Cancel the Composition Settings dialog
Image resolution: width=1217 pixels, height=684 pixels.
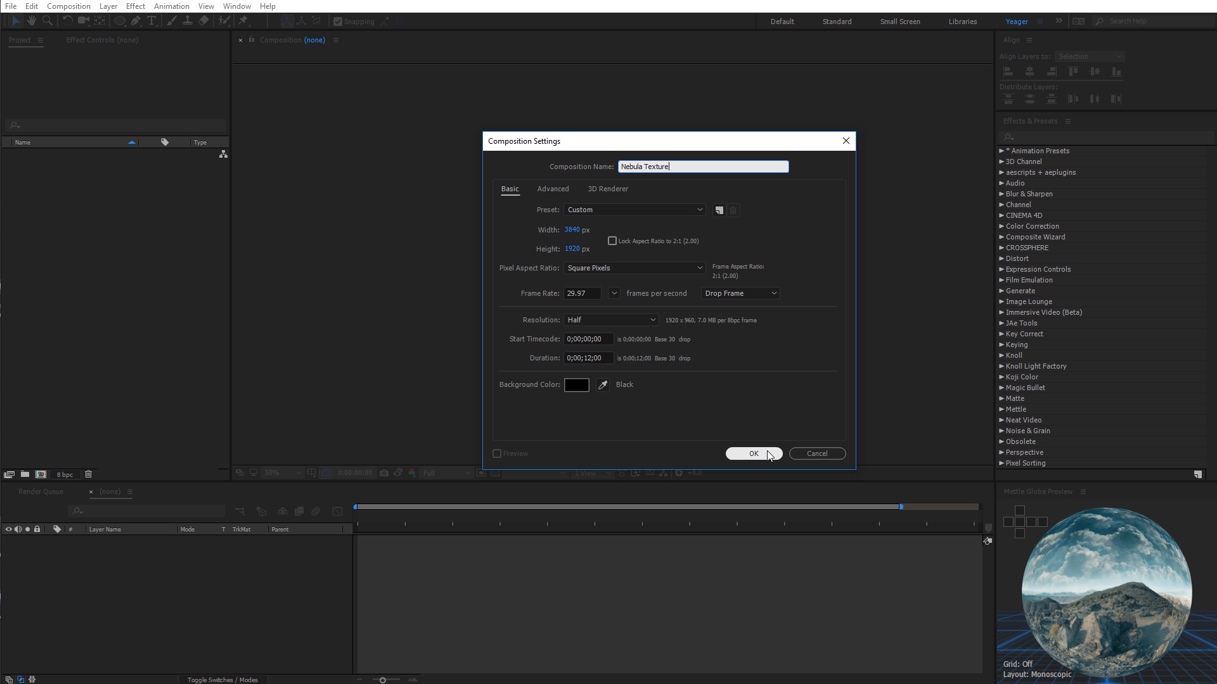817,453
